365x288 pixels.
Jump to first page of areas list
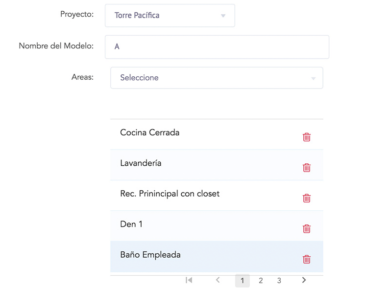coord(189,280)
